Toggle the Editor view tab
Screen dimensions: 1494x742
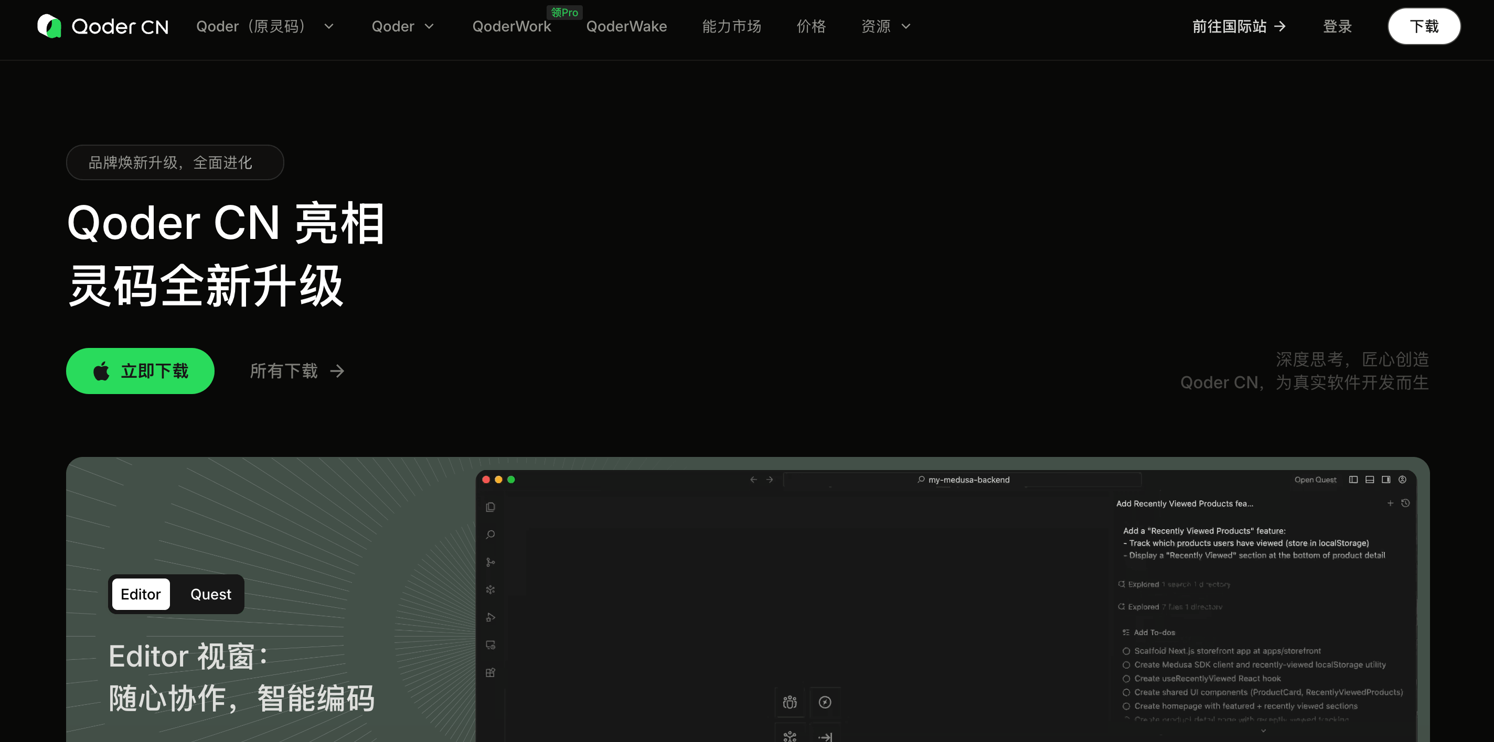coord(141,594)
